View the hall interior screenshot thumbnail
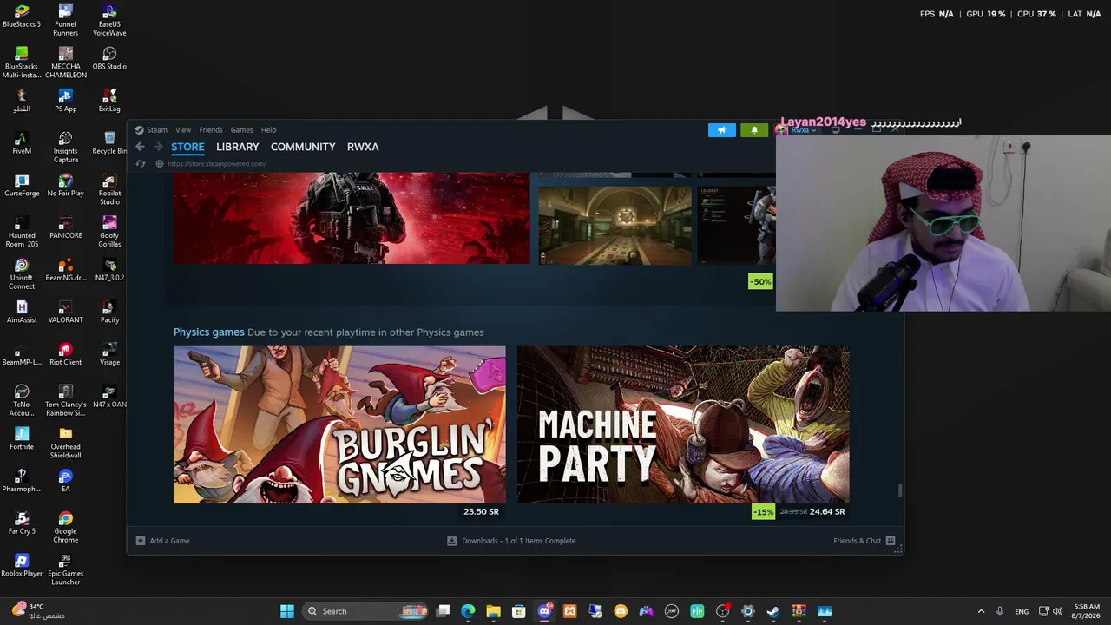Viewport: 1111px width, 625px height. 615,225
